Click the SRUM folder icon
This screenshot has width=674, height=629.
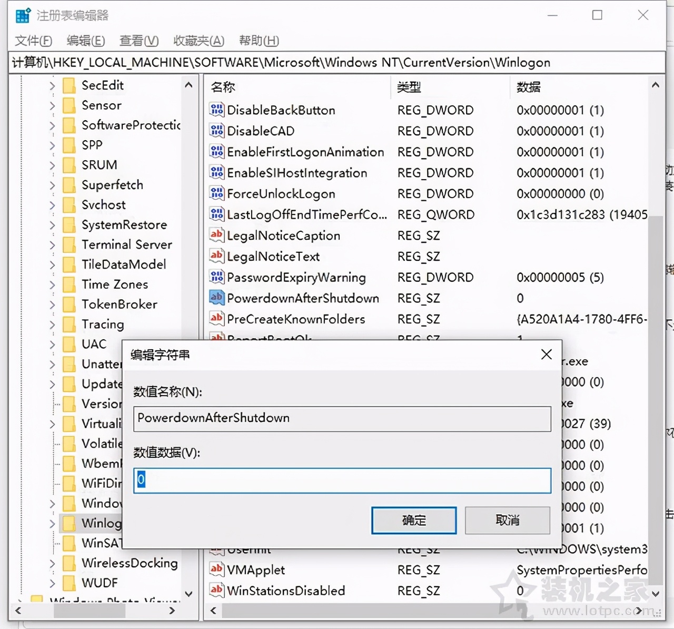69,165
